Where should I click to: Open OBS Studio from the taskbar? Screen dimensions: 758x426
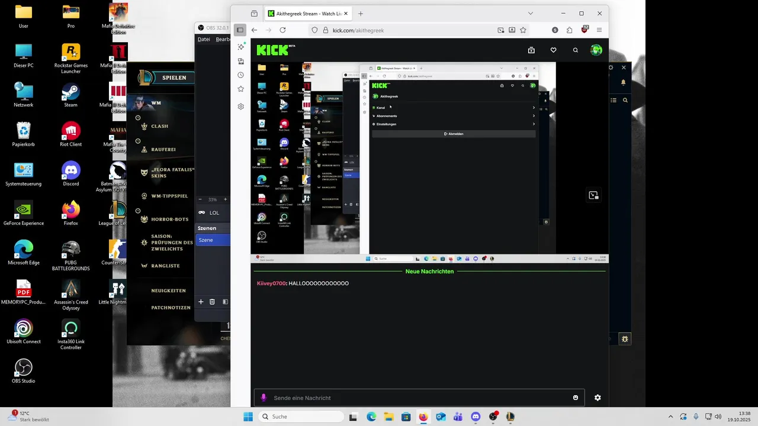(493, 417)
